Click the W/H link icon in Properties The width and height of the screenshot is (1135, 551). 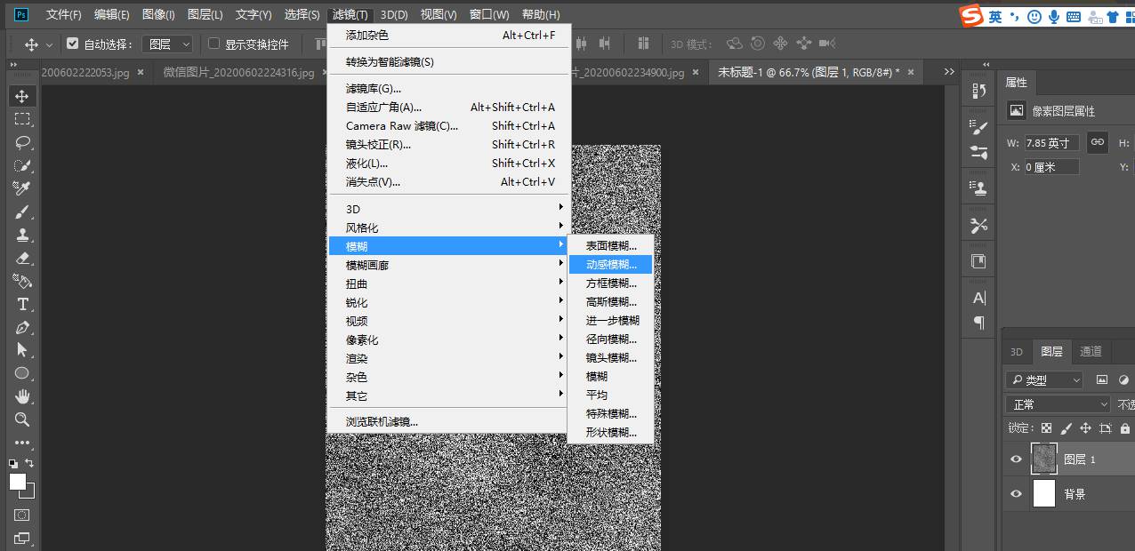(x=1098, y=141)
